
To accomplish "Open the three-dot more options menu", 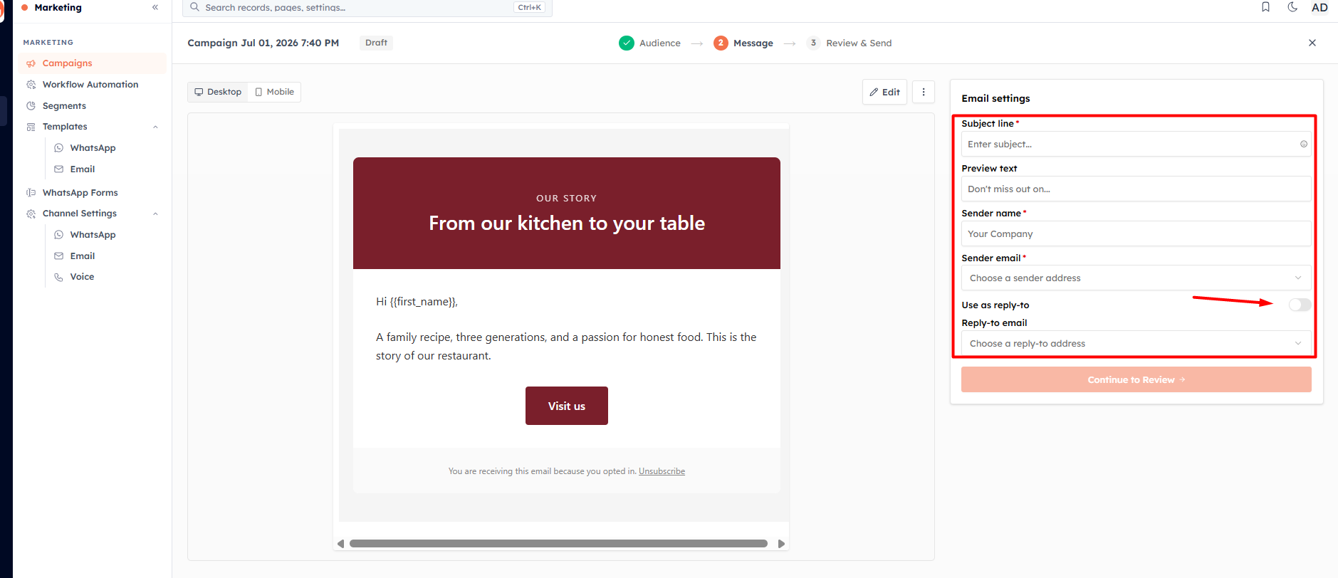I will pos(924,92).
